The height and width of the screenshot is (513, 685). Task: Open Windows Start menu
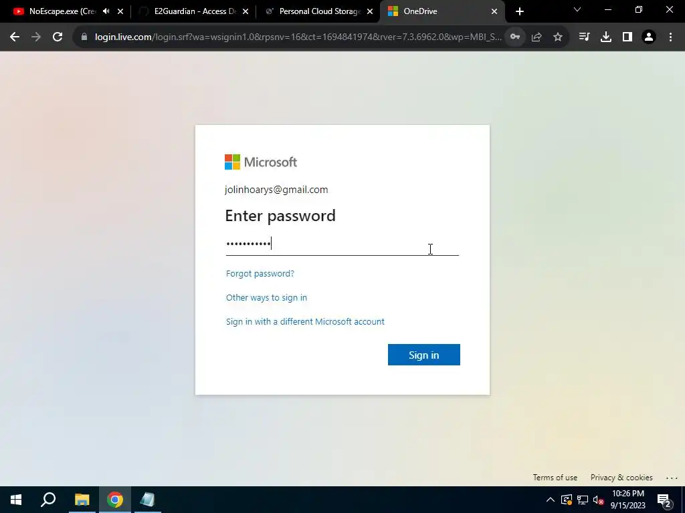pos(16,500)
